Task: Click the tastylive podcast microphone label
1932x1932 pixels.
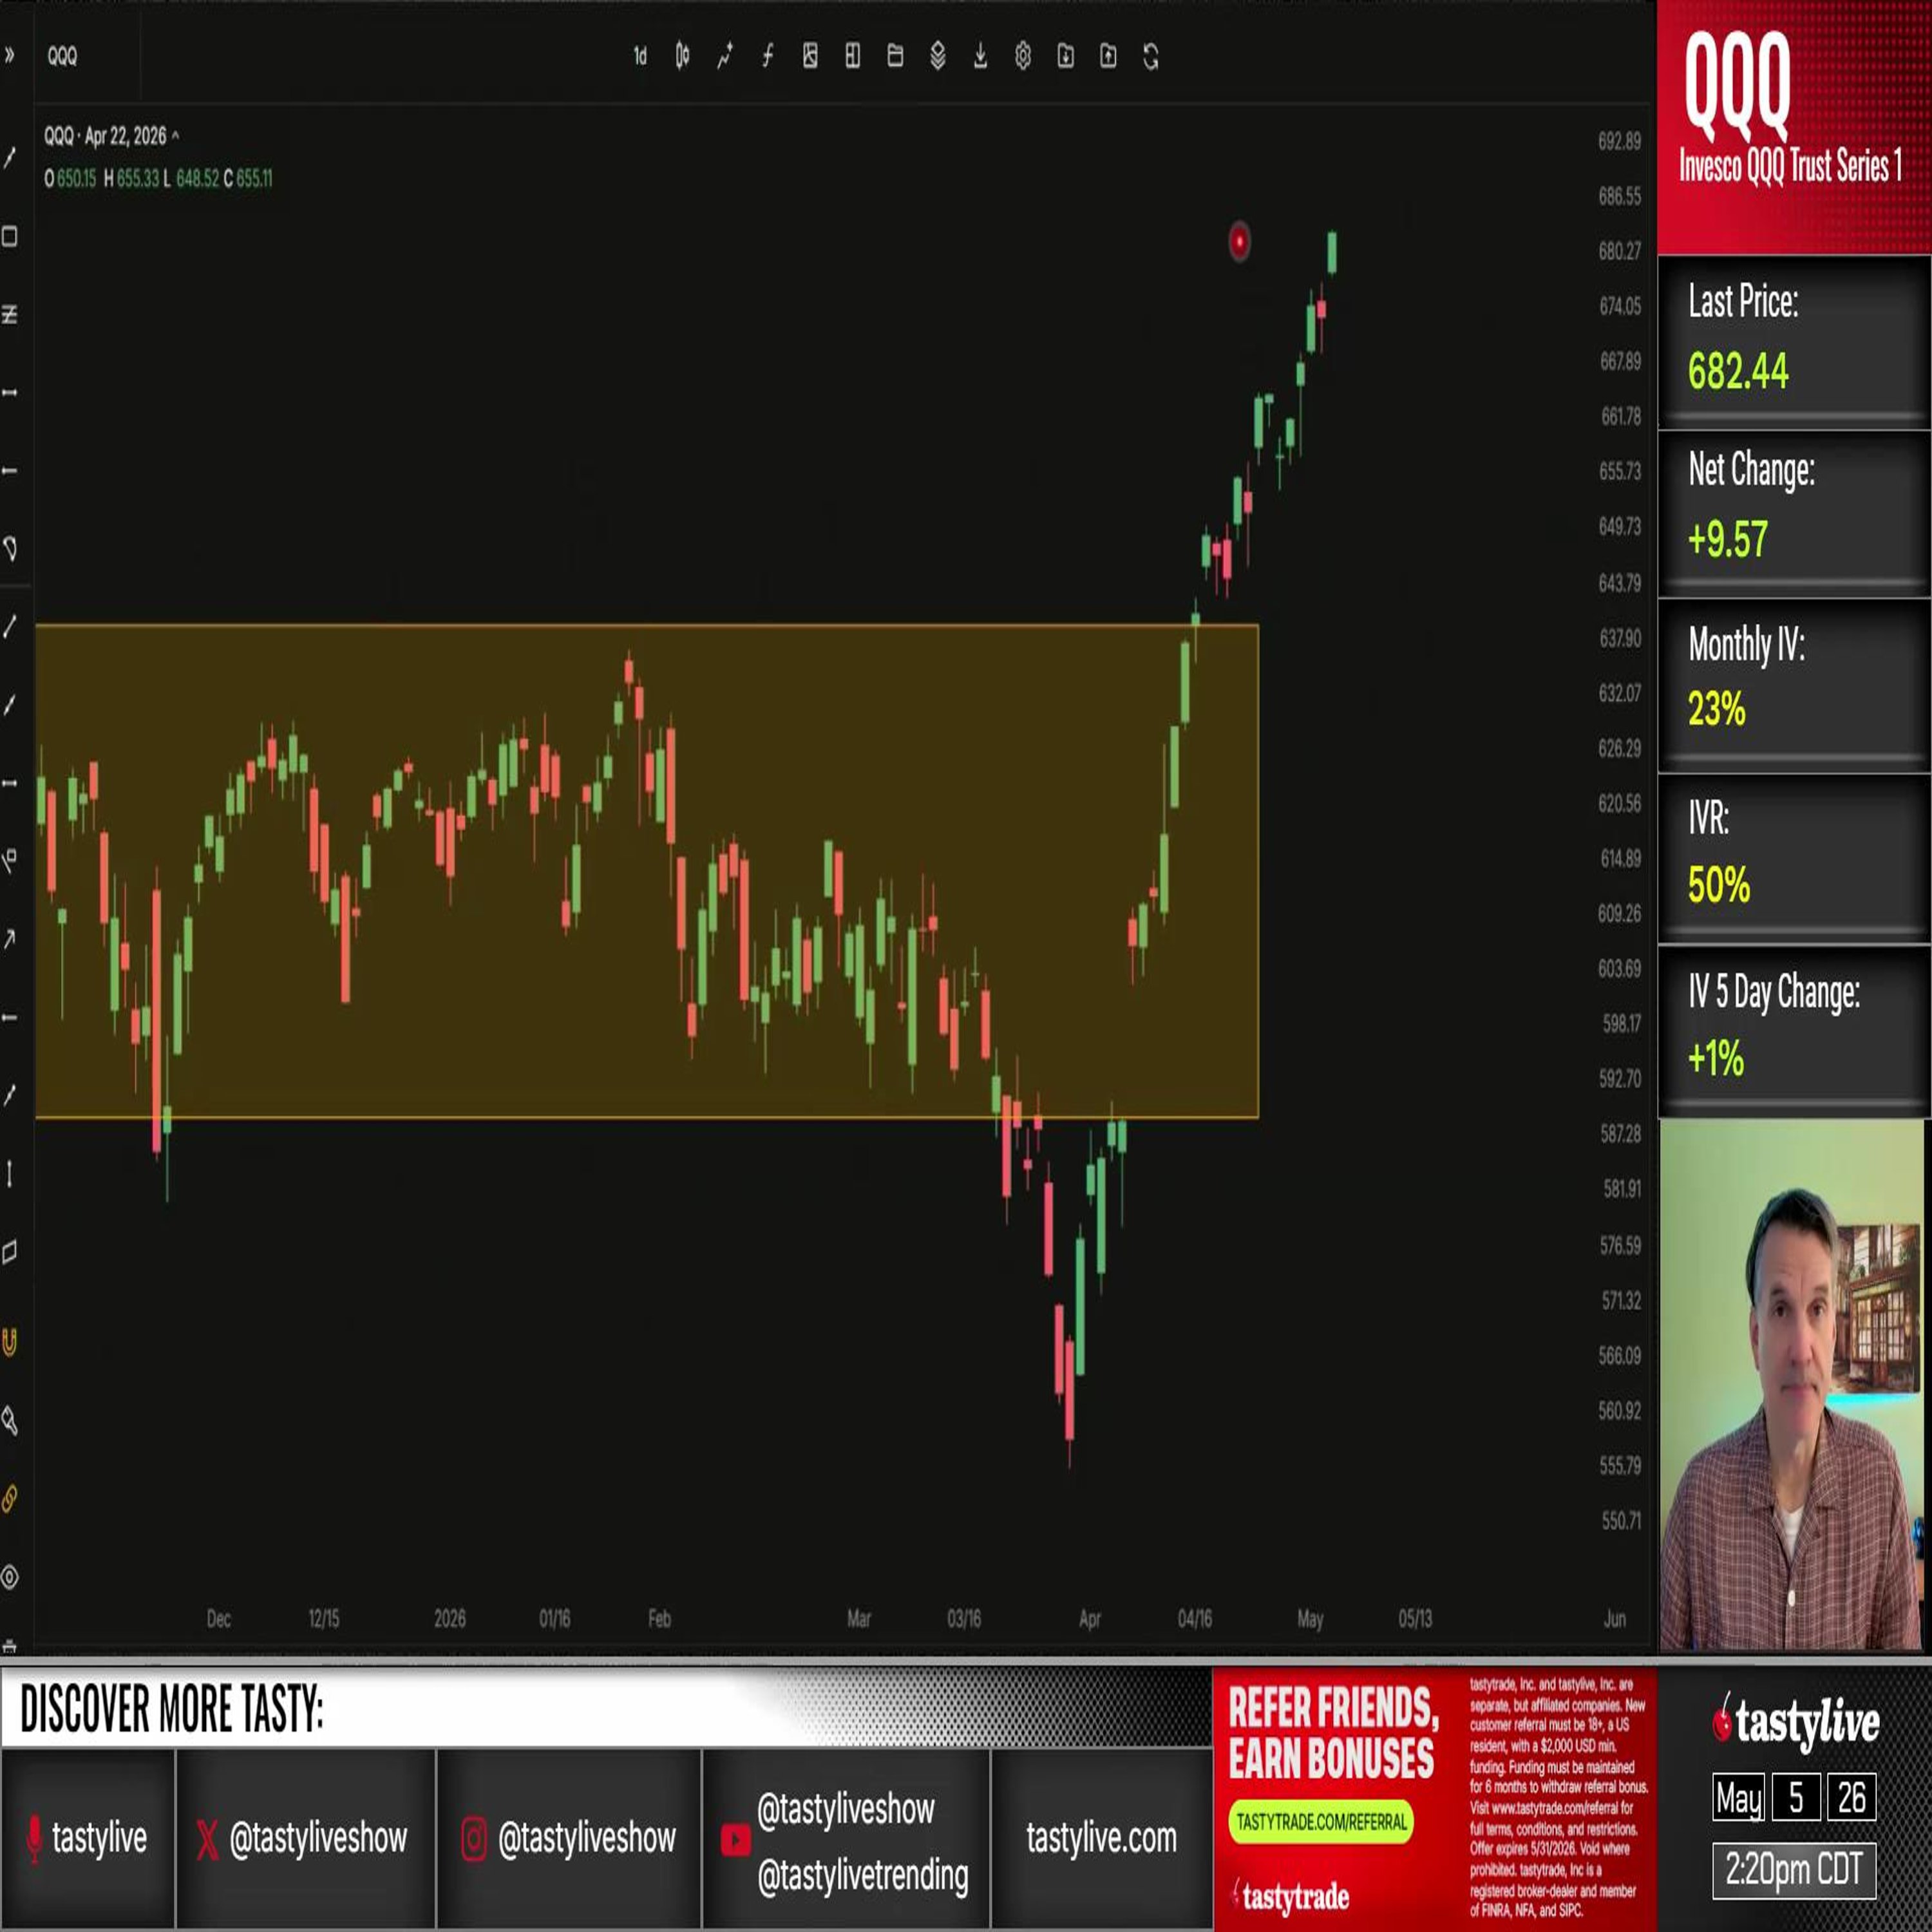Action: tap(87, 1838)
